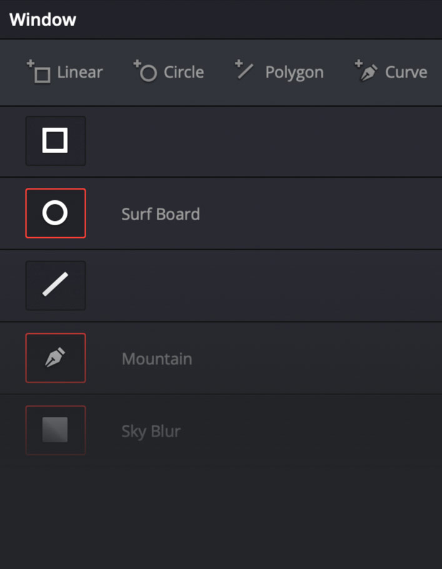442x569 pixels.
Task: Click the Polygon text label in toolbar
Action: tap(294, 72)
